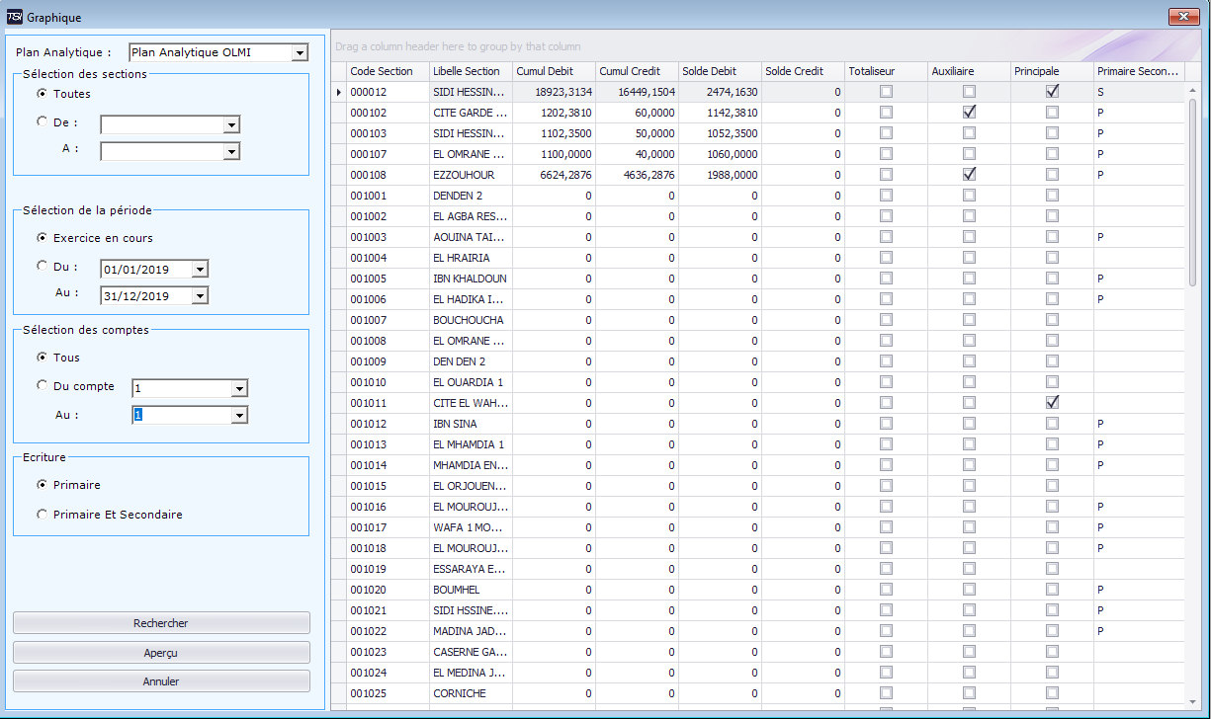
Task: Select Exercice en cours period option
Action: [x=42, y=238]
